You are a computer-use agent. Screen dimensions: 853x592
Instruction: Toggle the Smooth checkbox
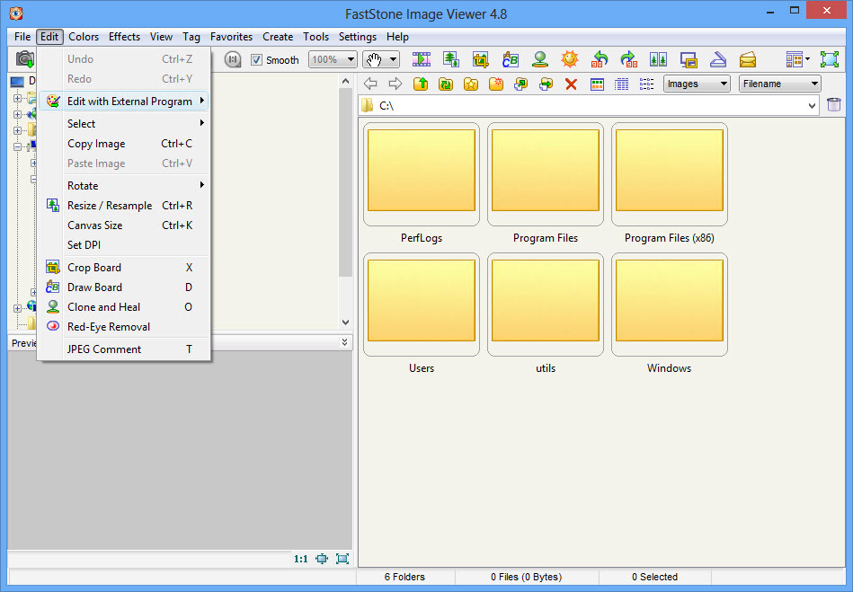257,60
